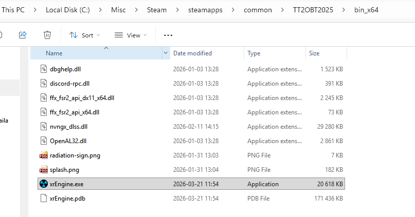Image resolution: width=415 pixels, height=217 pixels.
Task: Sort files by Size column
Action: coord(314,53)
